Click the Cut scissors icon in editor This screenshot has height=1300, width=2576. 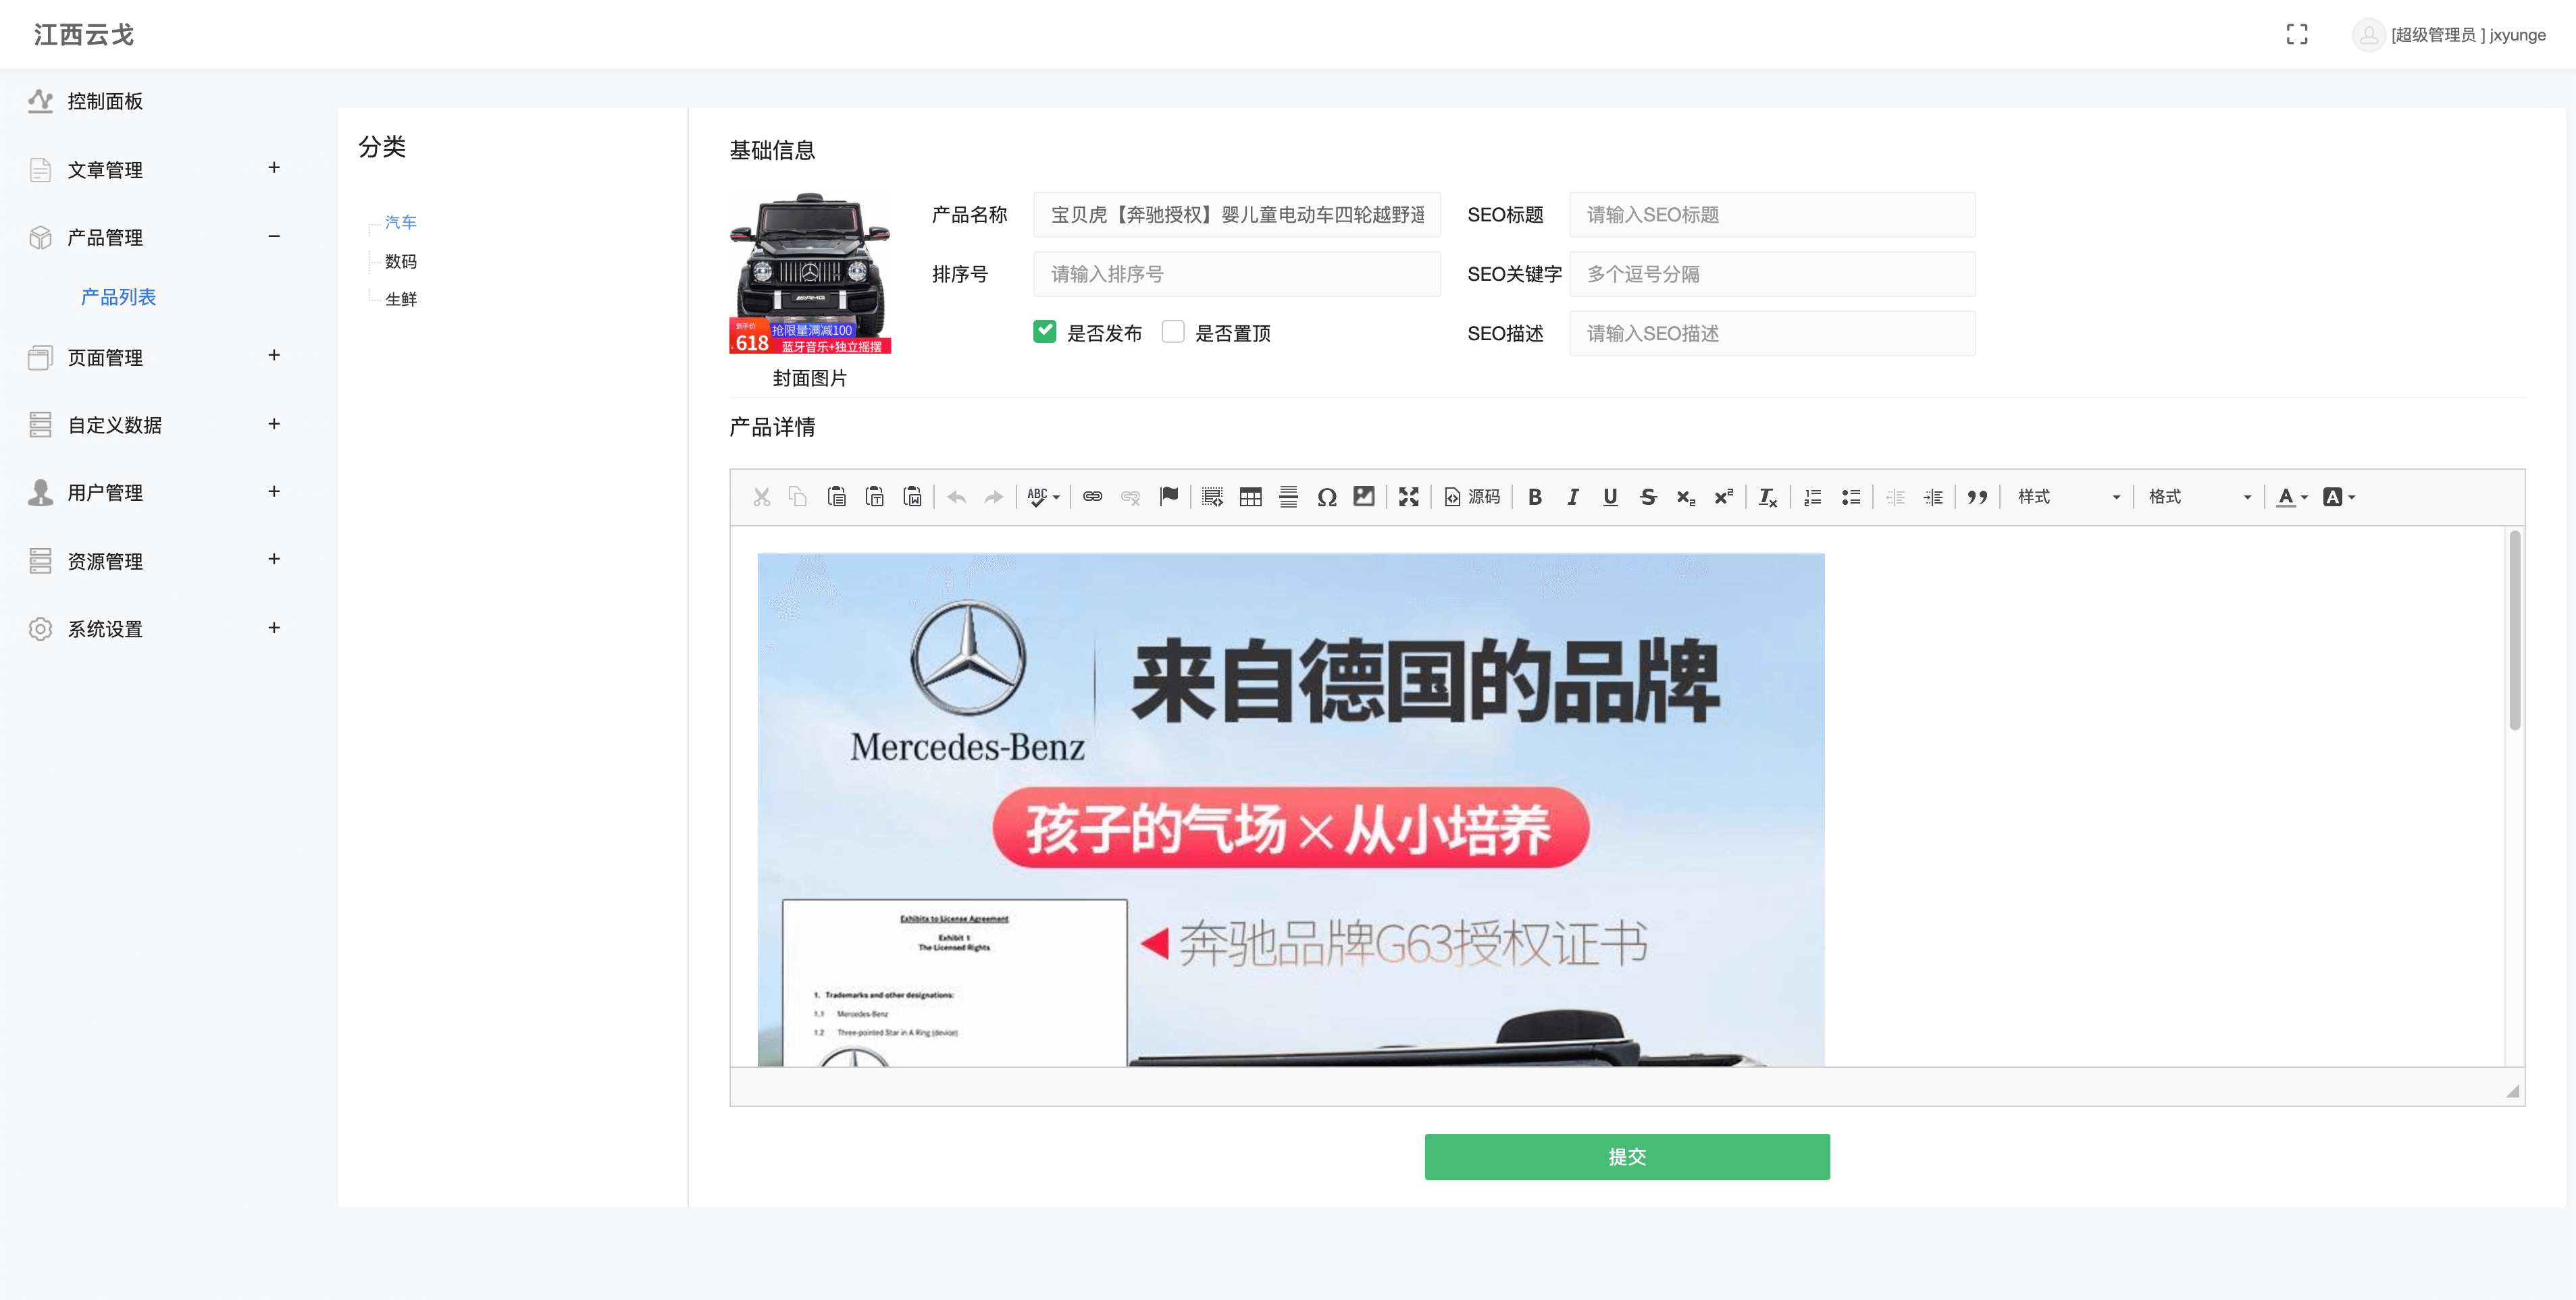(x=761, y=497)
